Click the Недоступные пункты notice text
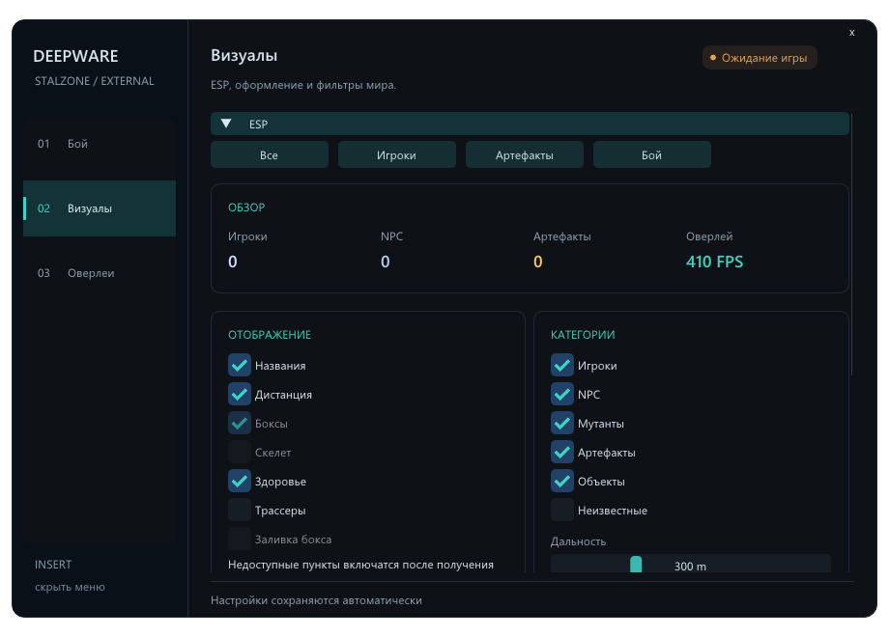The image size is (889, 637). [360, 565]
